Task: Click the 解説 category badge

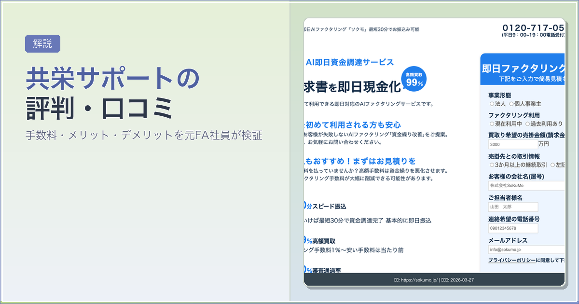Action: (42, 43)
